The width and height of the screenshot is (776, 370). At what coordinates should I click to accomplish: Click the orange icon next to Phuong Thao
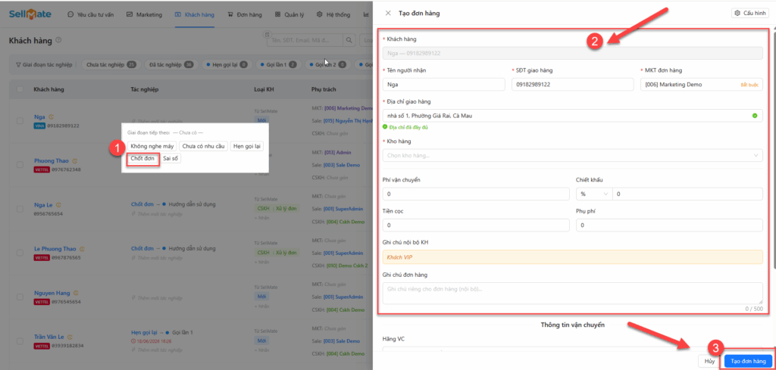75,161
